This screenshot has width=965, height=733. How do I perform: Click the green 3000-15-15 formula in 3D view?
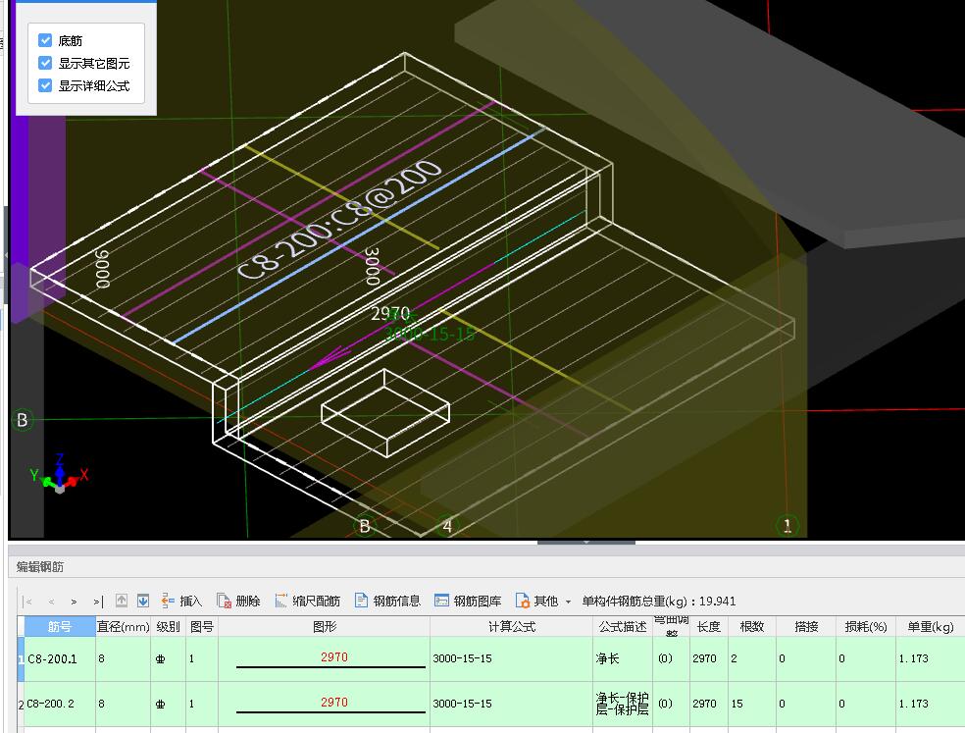tap(430, 335)
